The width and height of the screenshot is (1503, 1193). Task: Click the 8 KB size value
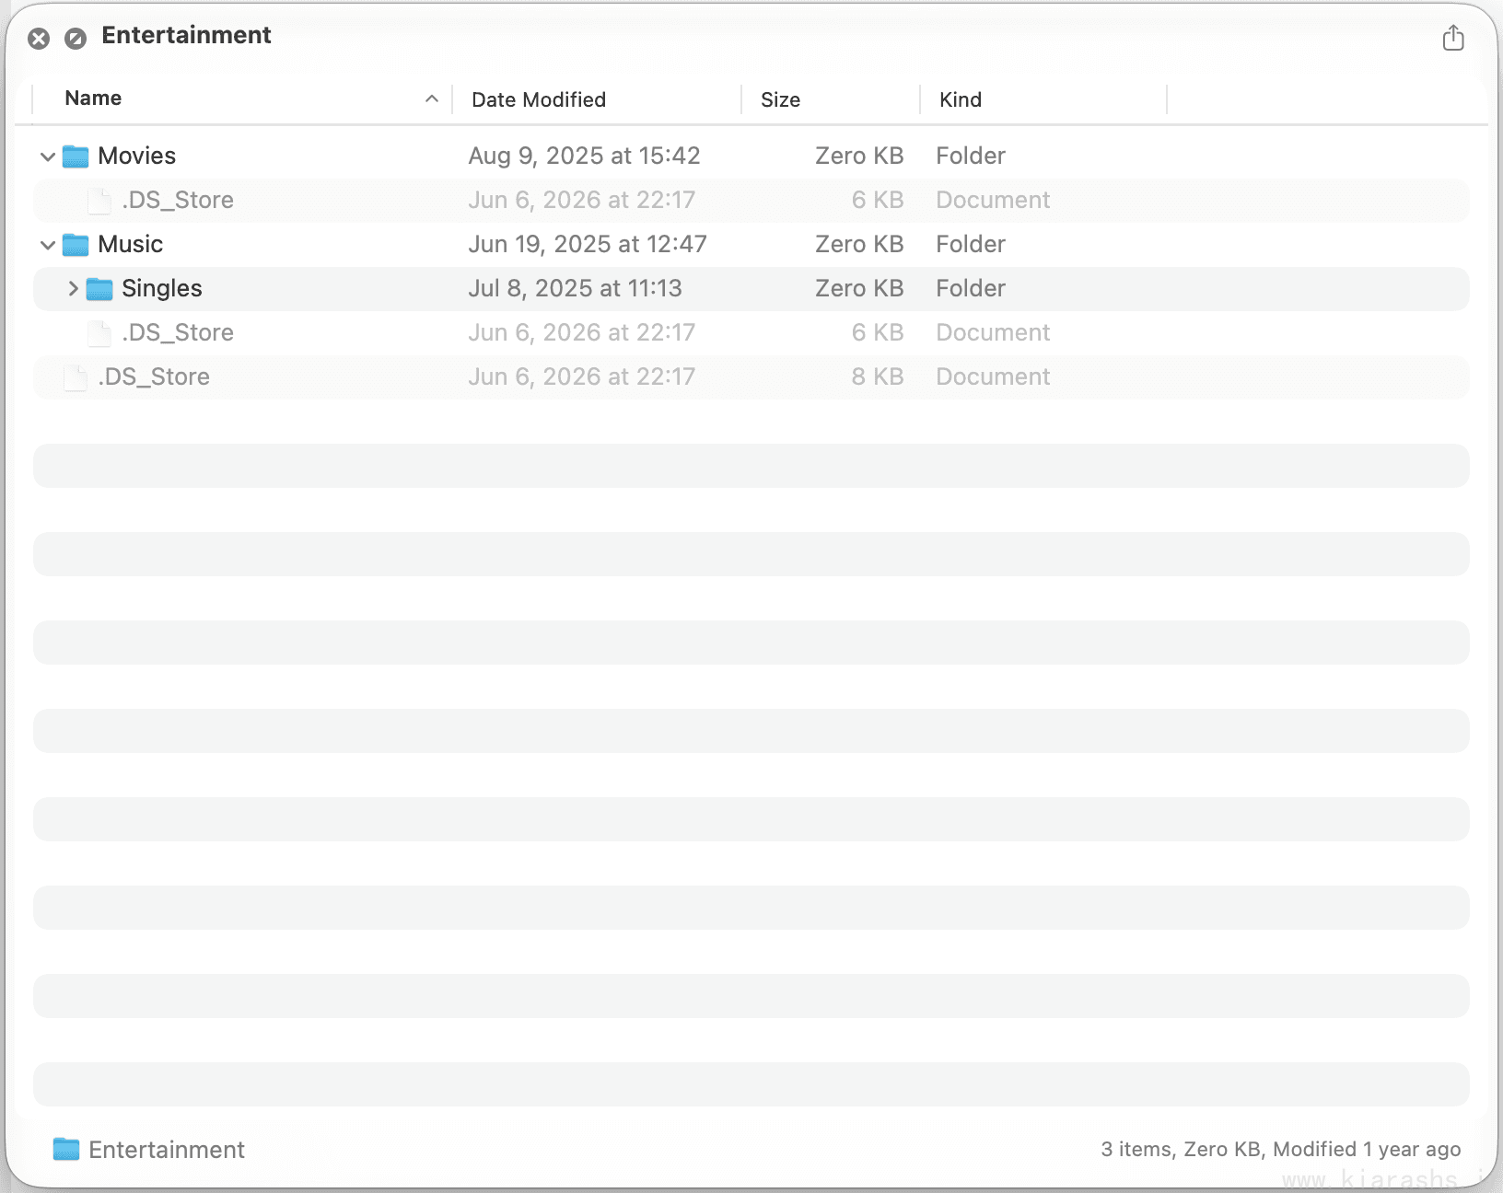coord(878,376)
